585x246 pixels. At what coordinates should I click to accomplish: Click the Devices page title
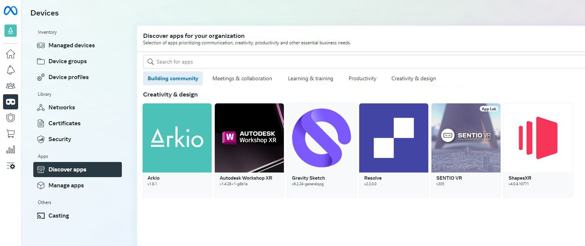point(45,13)
